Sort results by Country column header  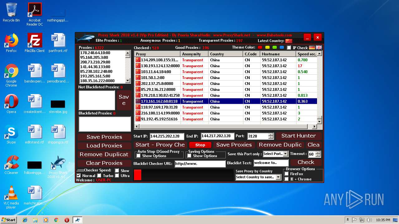tap(226, 54)
